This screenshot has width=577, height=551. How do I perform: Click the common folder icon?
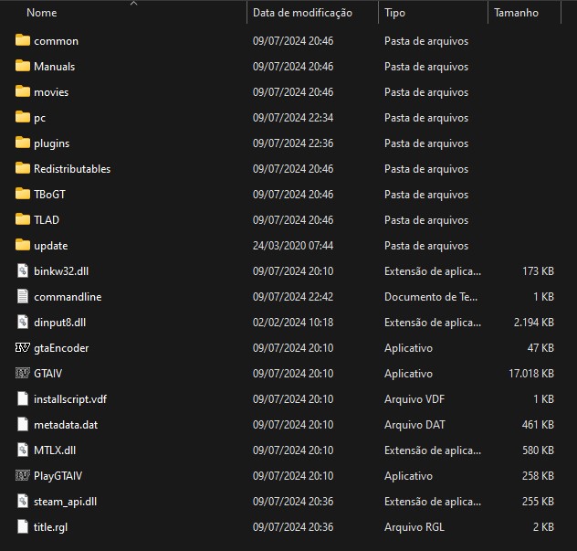click(23, 40)
